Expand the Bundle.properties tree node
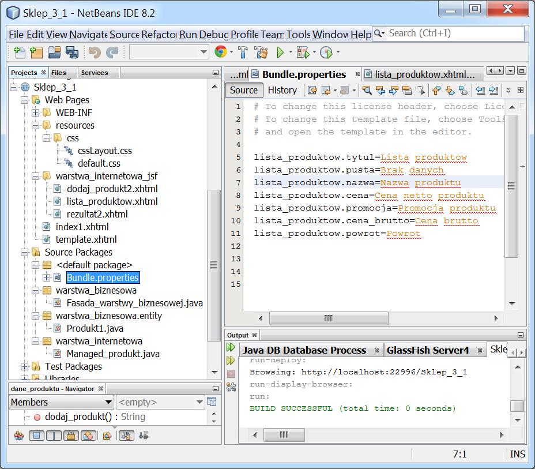This screenshot has height=469, width=535. [46, 278]
